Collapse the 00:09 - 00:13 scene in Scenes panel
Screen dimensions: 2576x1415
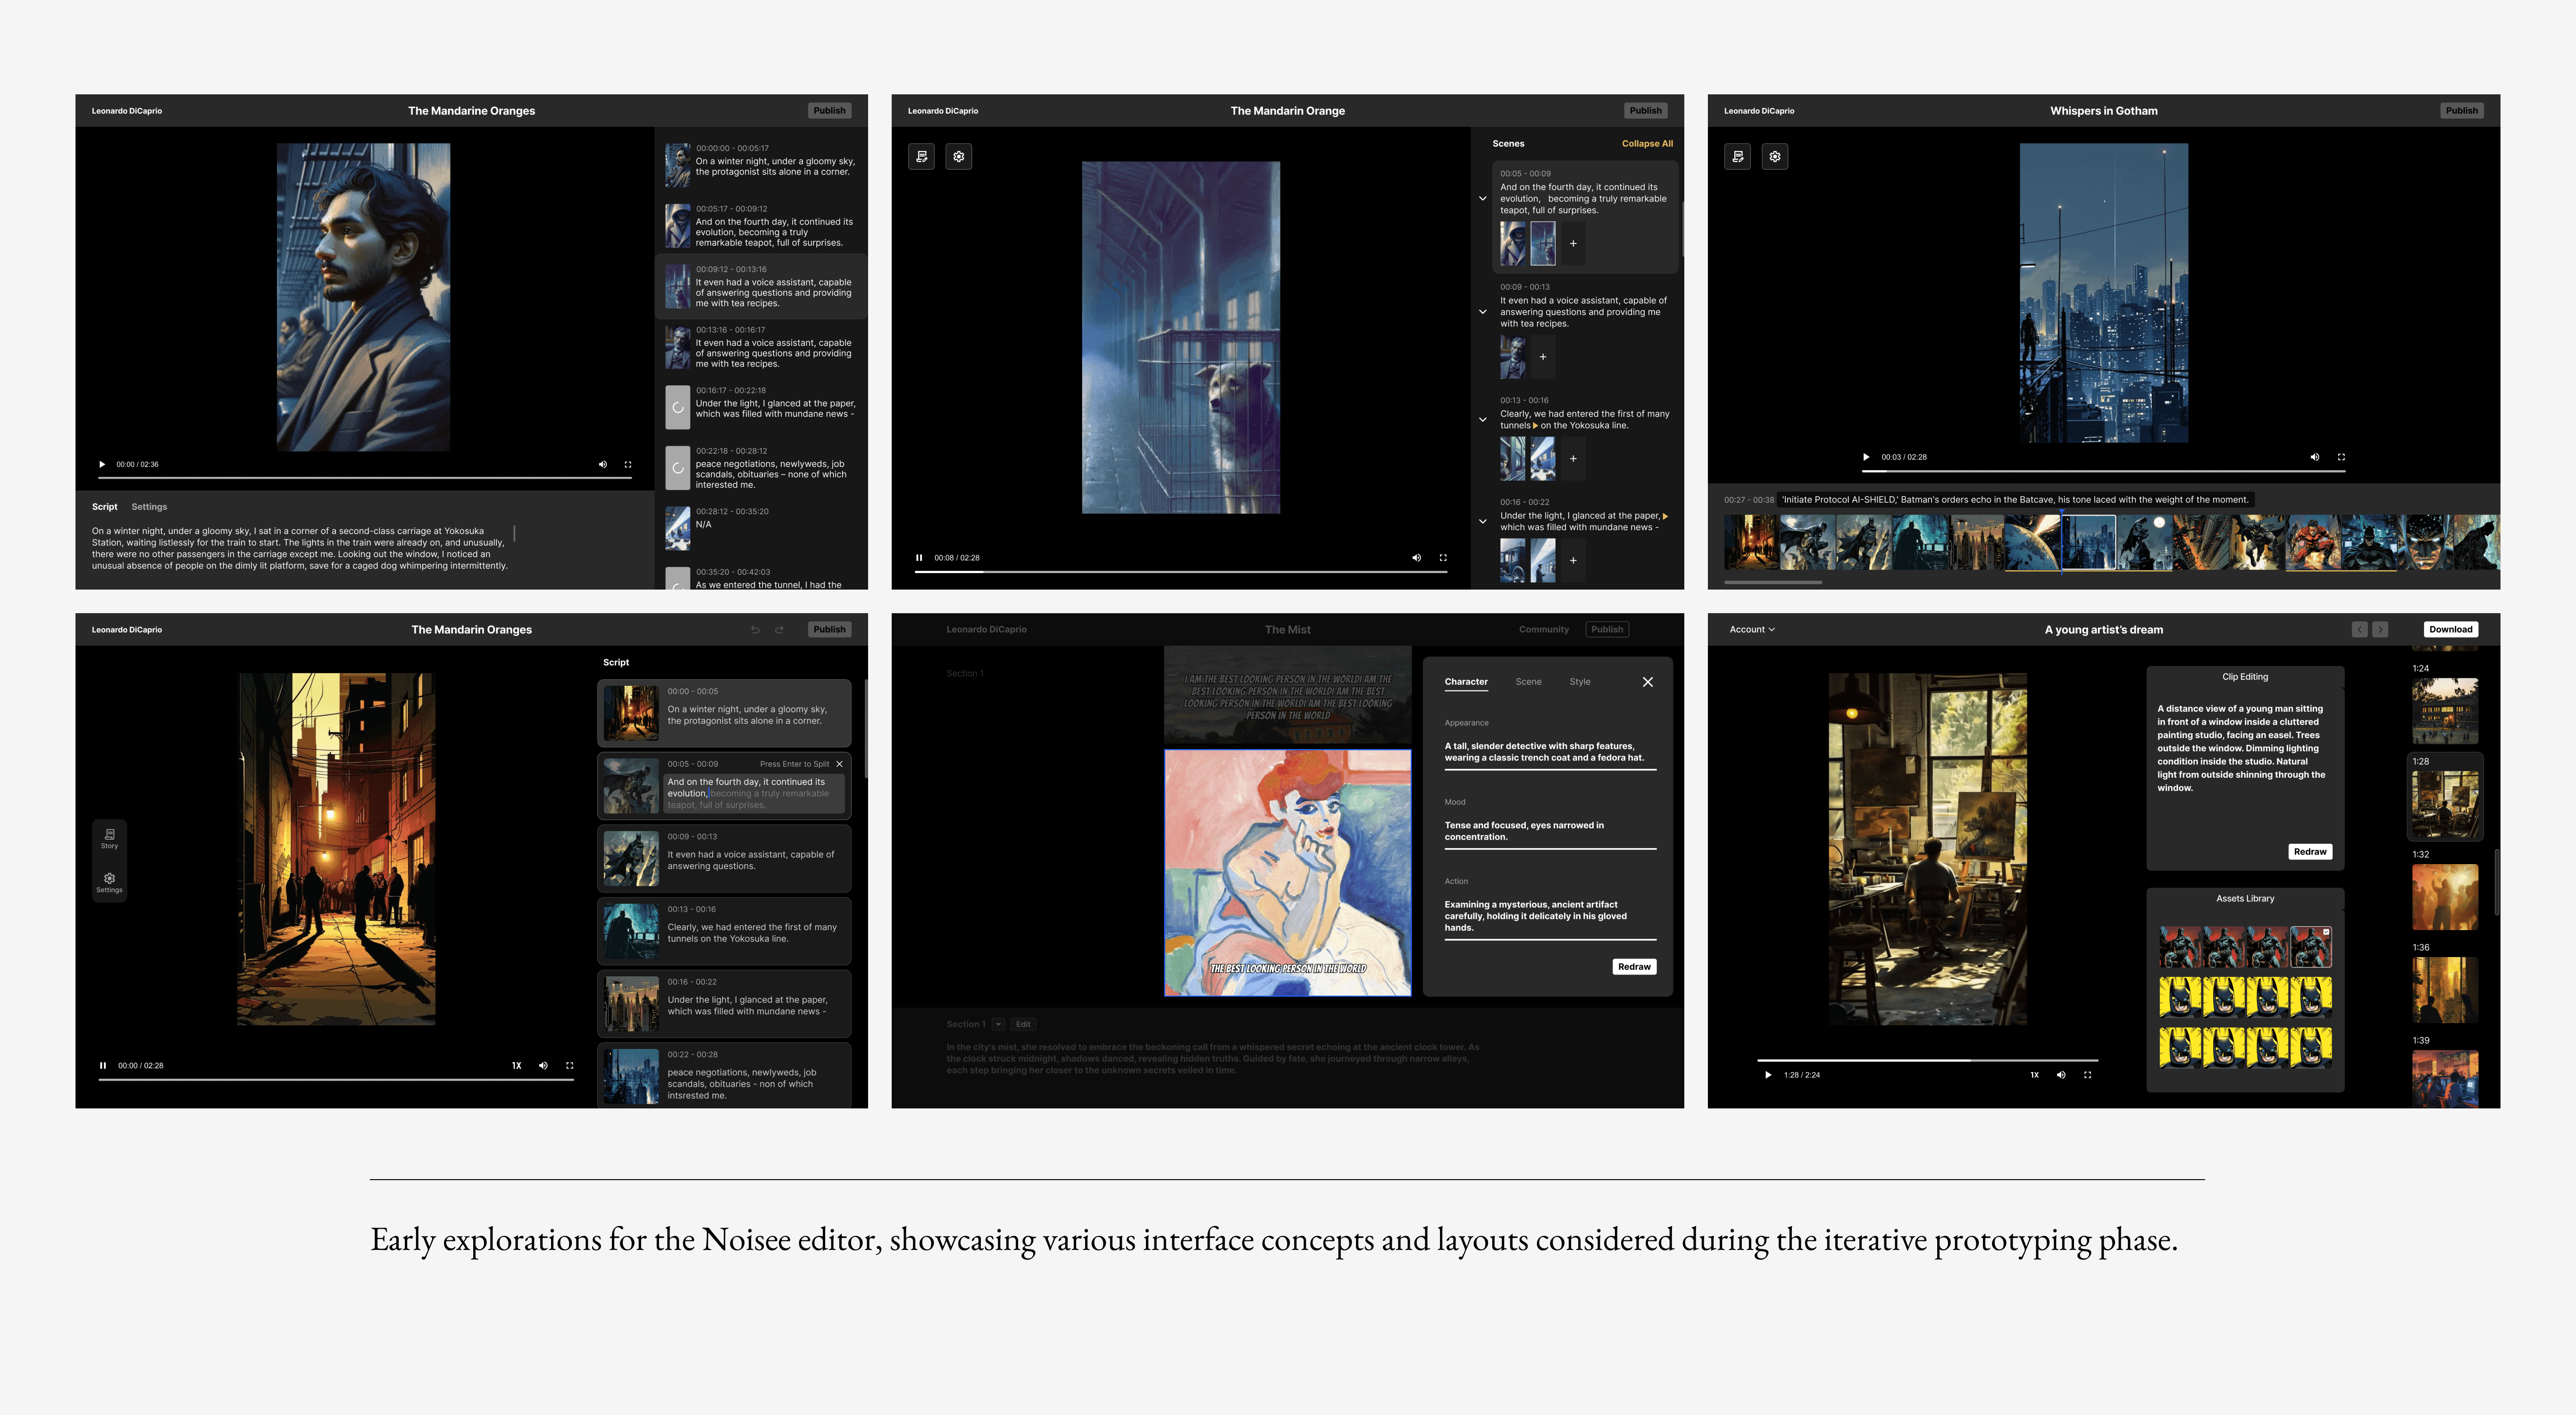click(1483, 312)
